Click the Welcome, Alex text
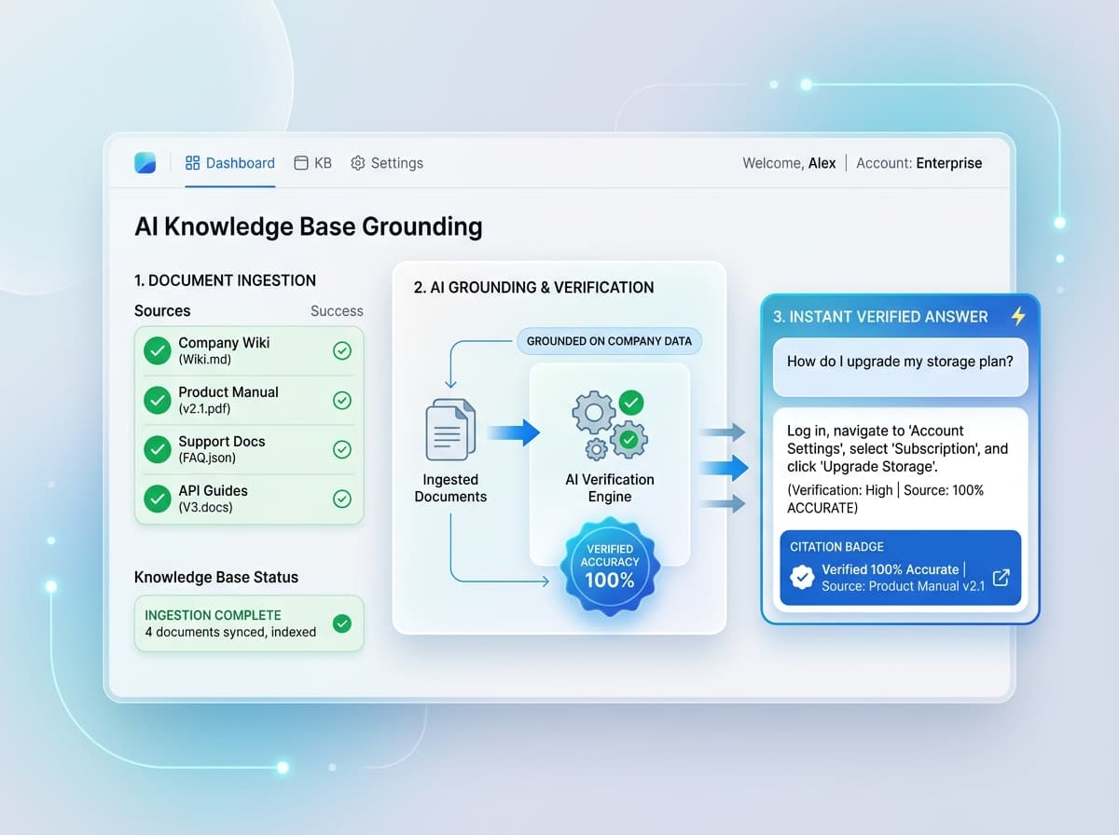Viewport: 1119px width, 835px height. (789, 163)
